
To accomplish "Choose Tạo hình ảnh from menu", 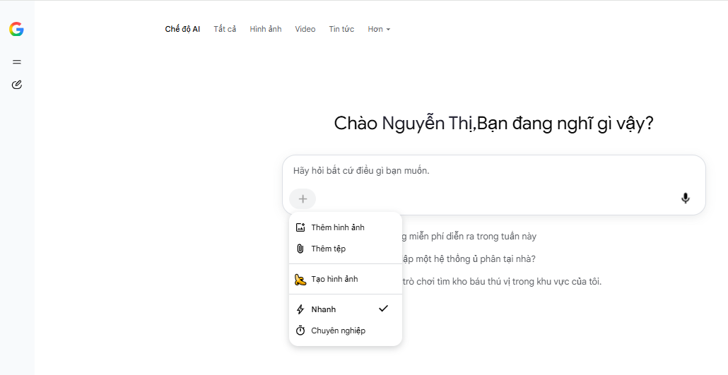I will point(346,280).
